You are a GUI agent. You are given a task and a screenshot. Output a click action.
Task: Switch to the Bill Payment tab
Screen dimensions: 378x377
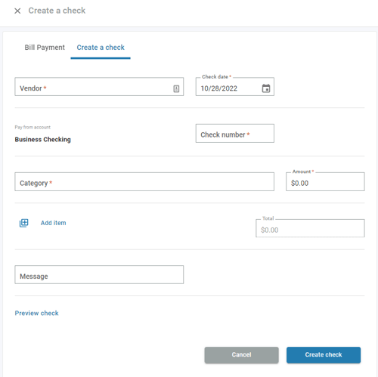pyautogui.click(x=45, y=48)
